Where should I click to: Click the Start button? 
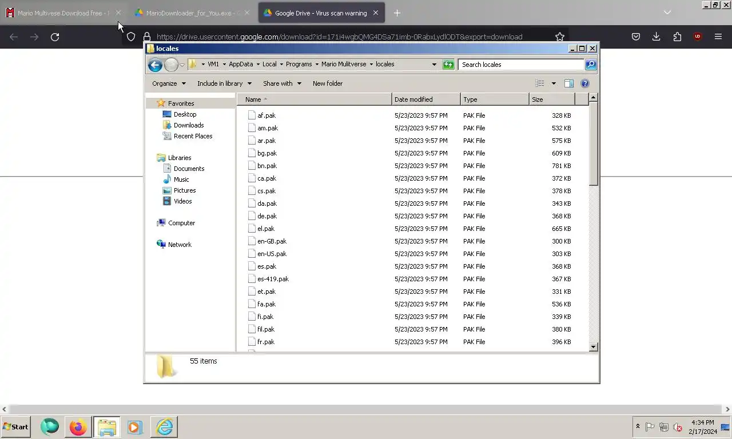coord(15,427)
